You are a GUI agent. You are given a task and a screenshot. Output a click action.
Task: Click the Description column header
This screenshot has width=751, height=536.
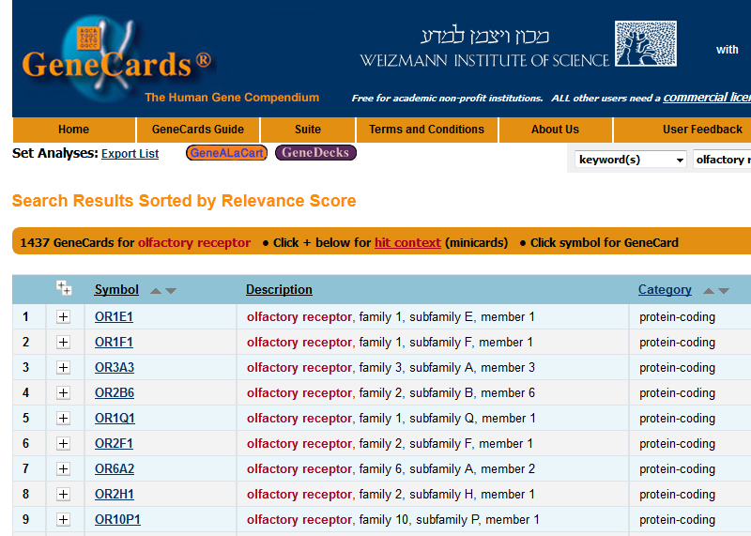pyautogui.click(x=279, y=290)
